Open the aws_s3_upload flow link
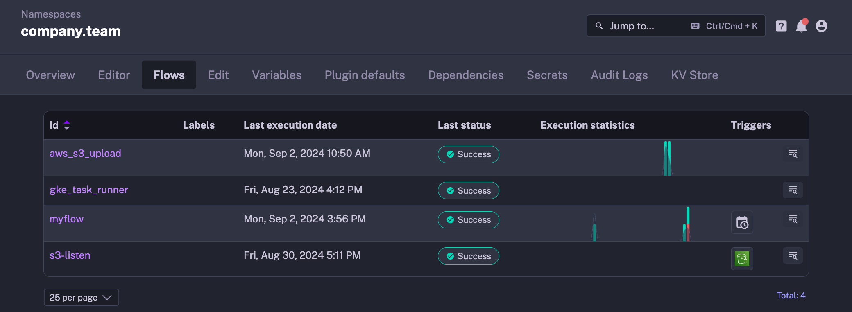Image resolution: width=852 pixels, height=312 pixels. (85, 154)
